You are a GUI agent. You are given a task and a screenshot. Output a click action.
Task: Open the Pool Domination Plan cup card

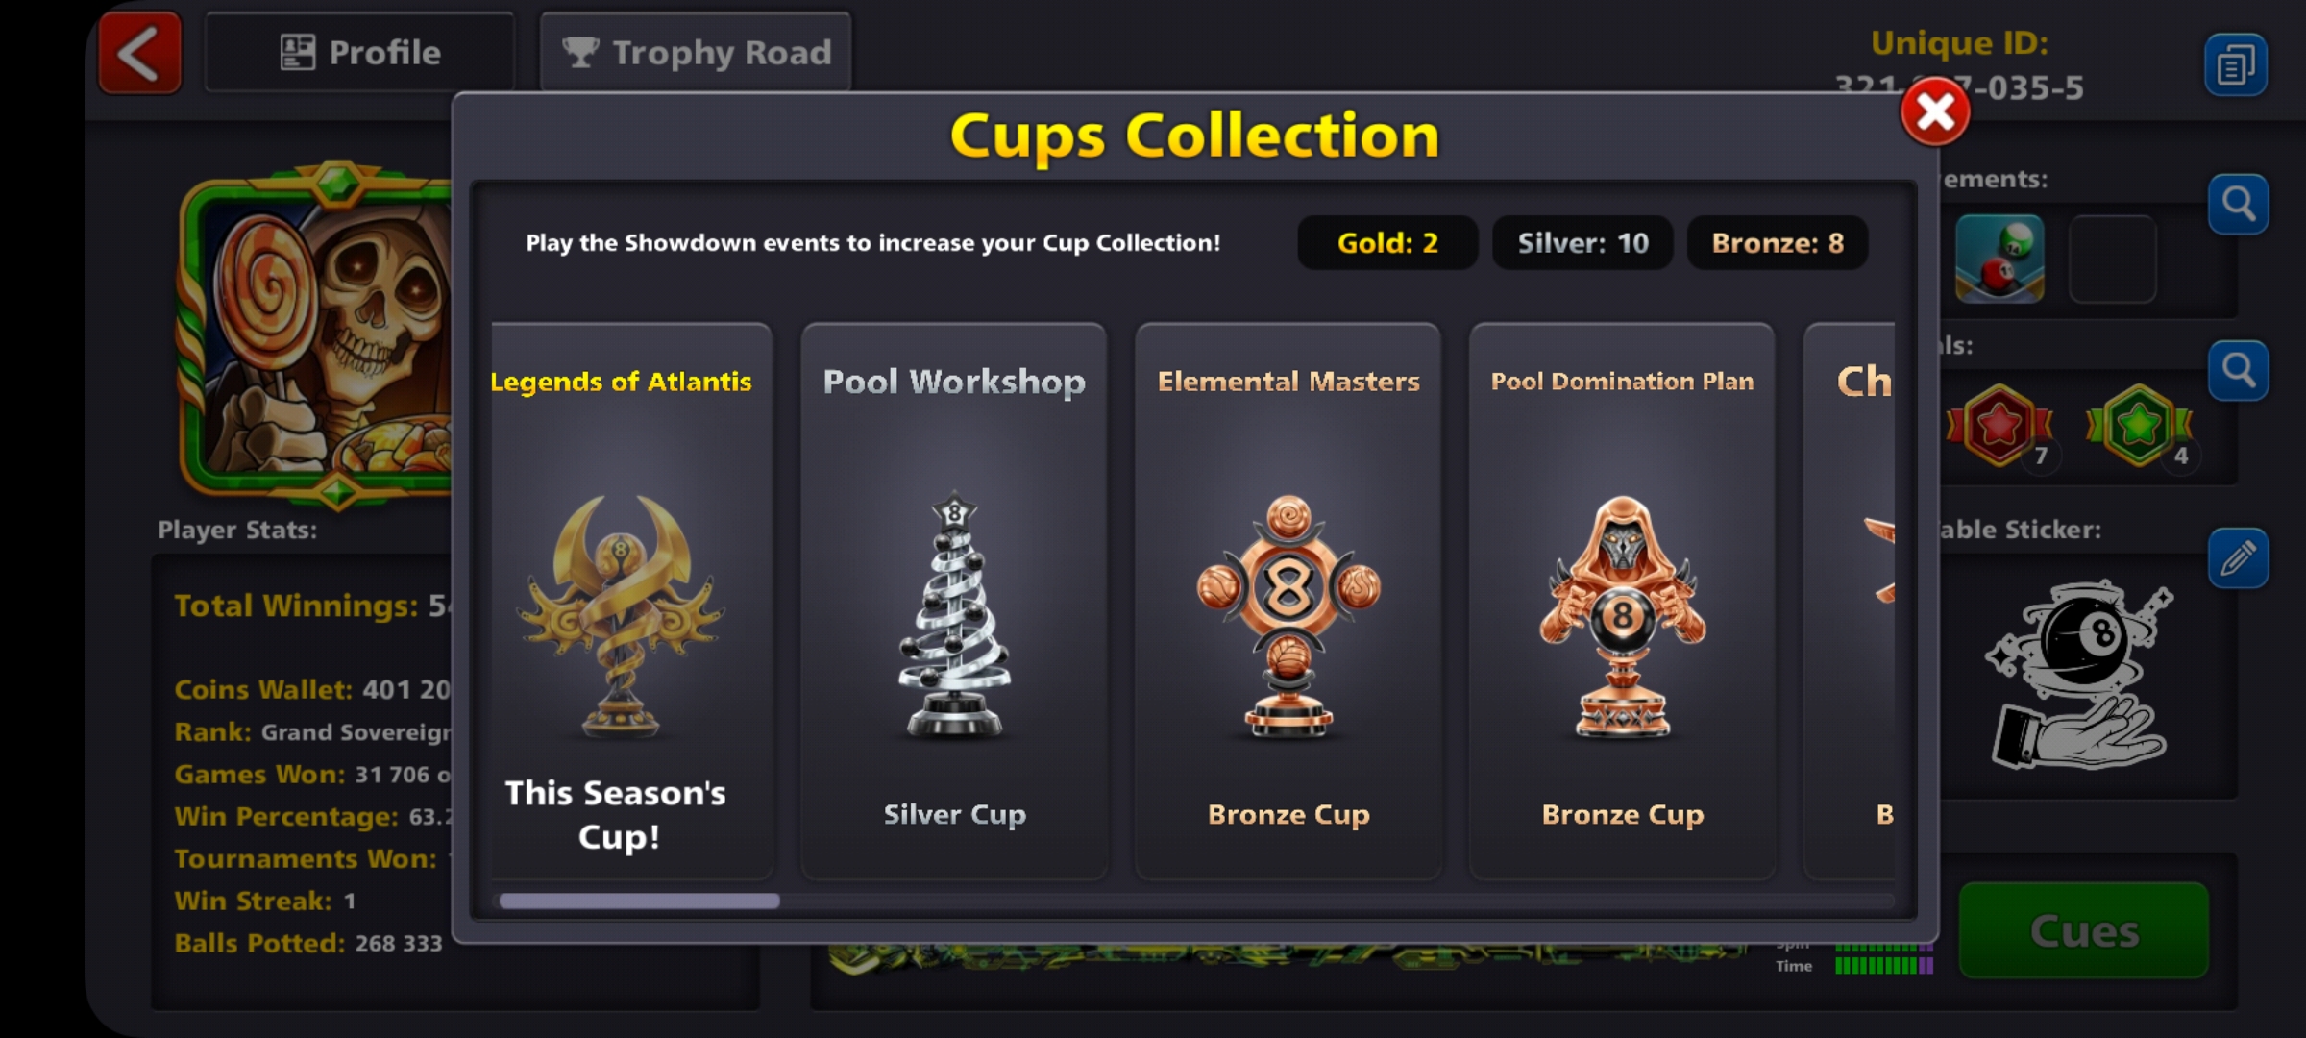pos(1622,601)
